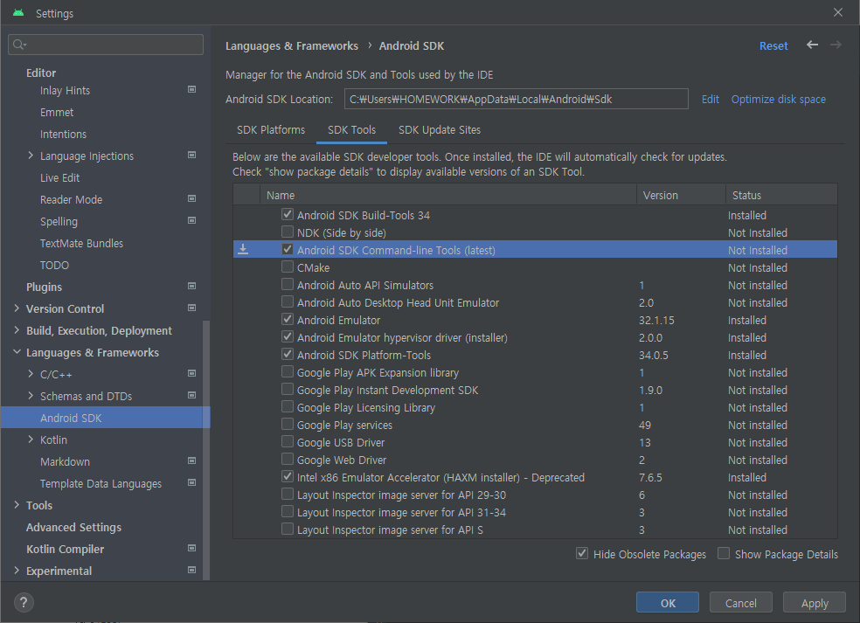Check the NDK (Side by side) box
The width and height of the screenshot is (860, 623).
tap(288, 232)
